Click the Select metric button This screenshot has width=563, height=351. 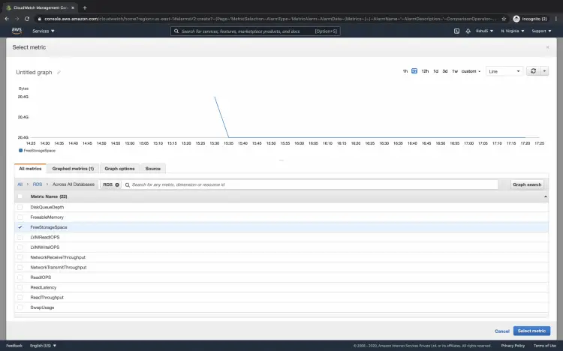531,331
